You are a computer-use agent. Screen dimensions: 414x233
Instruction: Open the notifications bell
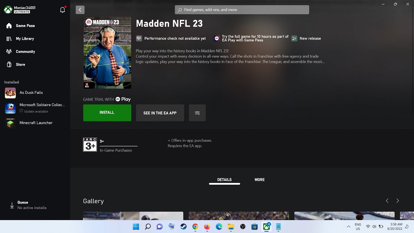coord(63,10)
